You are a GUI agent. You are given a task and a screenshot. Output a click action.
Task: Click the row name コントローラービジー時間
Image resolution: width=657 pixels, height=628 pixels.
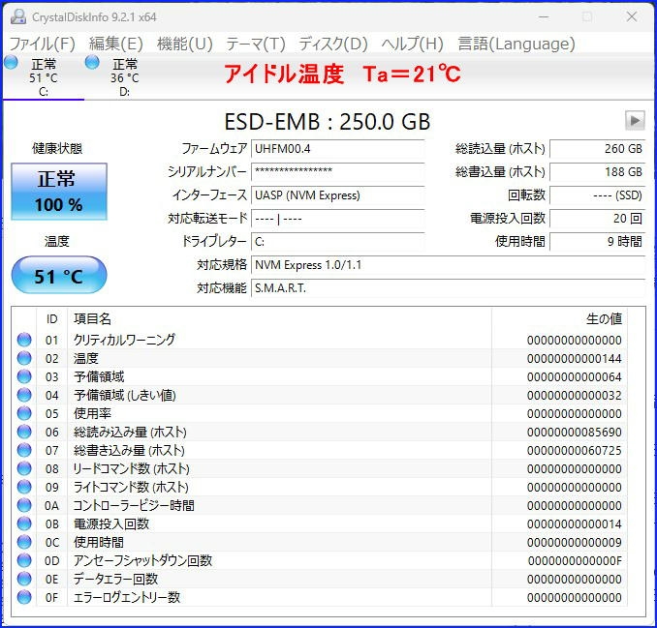point(134,505)
